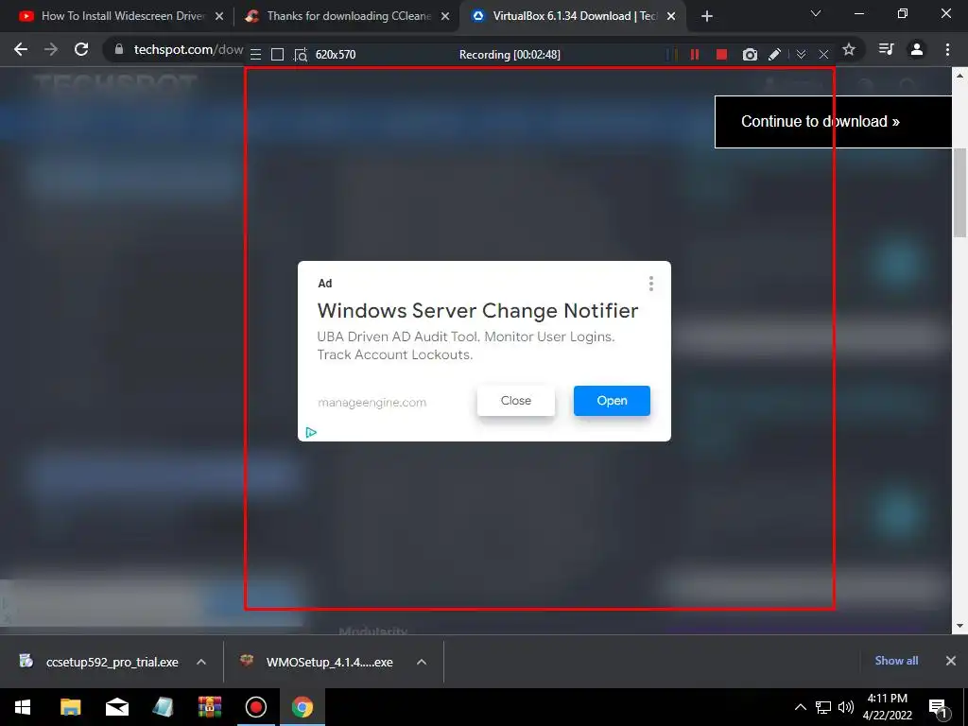This screenshot has height=726, width=968.
Task: Expand ccsetup592_pro_trial.exe options chevron
Action: pos(201,662)
